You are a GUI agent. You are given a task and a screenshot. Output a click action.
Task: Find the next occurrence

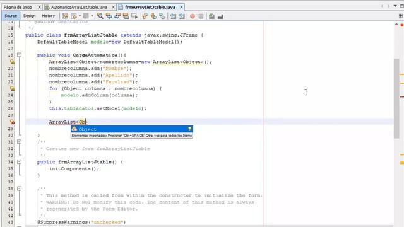pos(117,16)
